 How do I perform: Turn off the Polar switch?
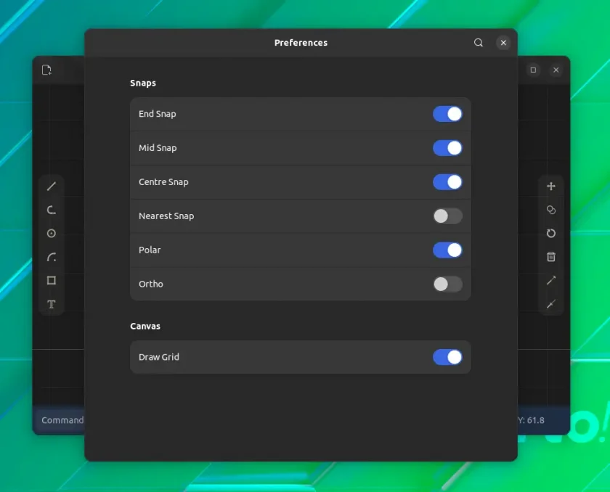(x=447, y=250)
